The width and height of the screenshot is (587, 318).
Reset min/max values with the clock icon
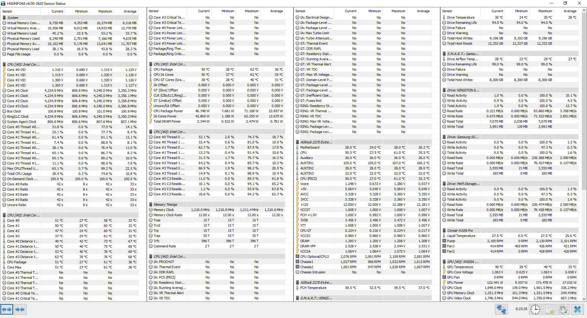535,309
